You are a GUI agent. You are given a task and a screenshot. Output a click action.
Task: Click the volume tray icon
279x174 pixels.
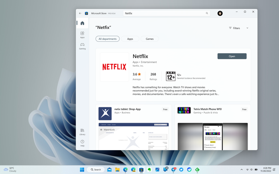[251, 170]
